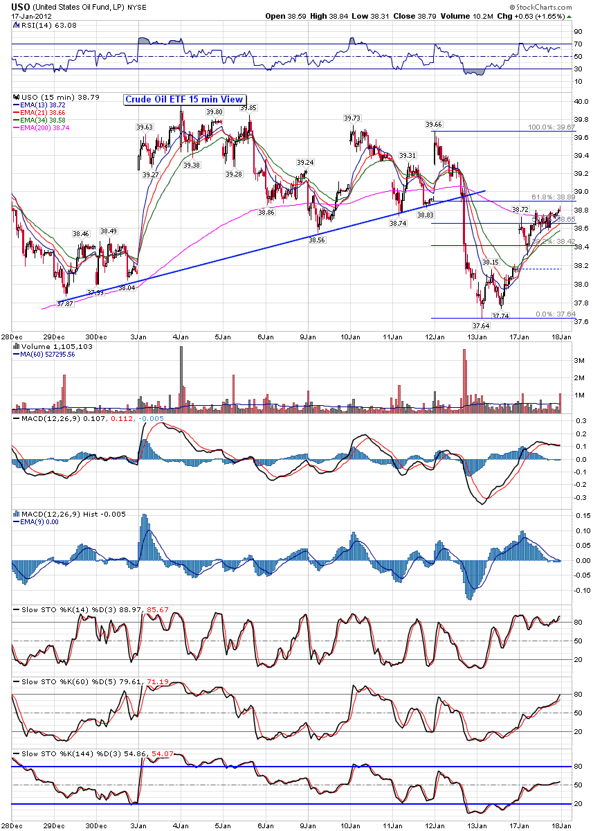Click the 39.38 price label
Viewport: 602px width, 831px height.
[x=192, y=166]
